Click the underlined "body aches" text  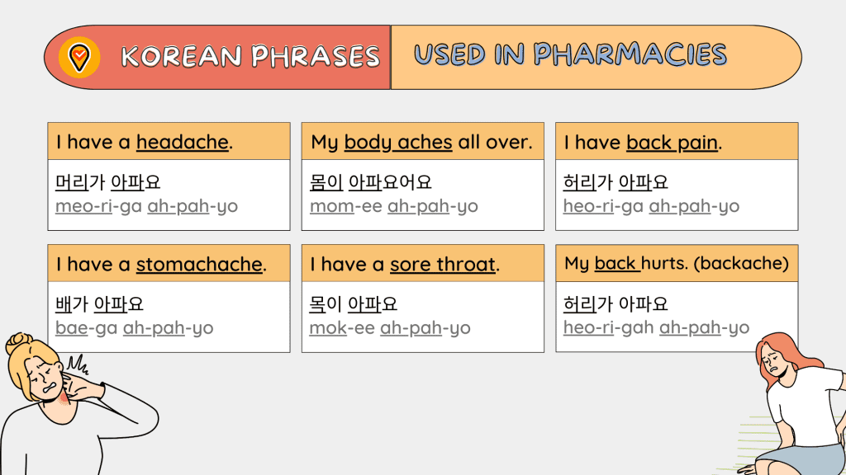click(398, 143)
